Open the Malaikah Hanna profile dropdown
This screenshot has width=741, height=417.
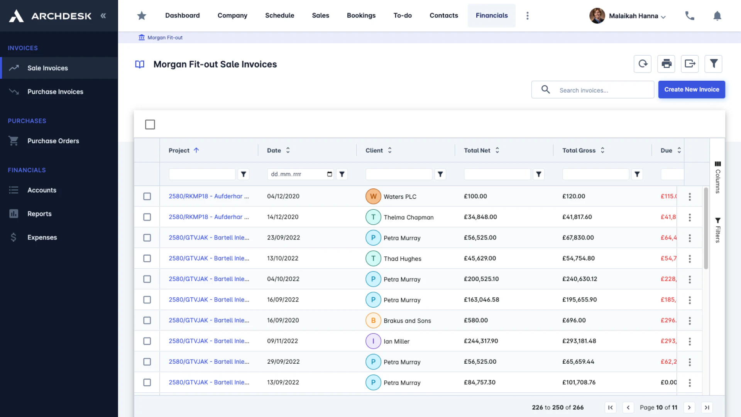pos(633,16)
